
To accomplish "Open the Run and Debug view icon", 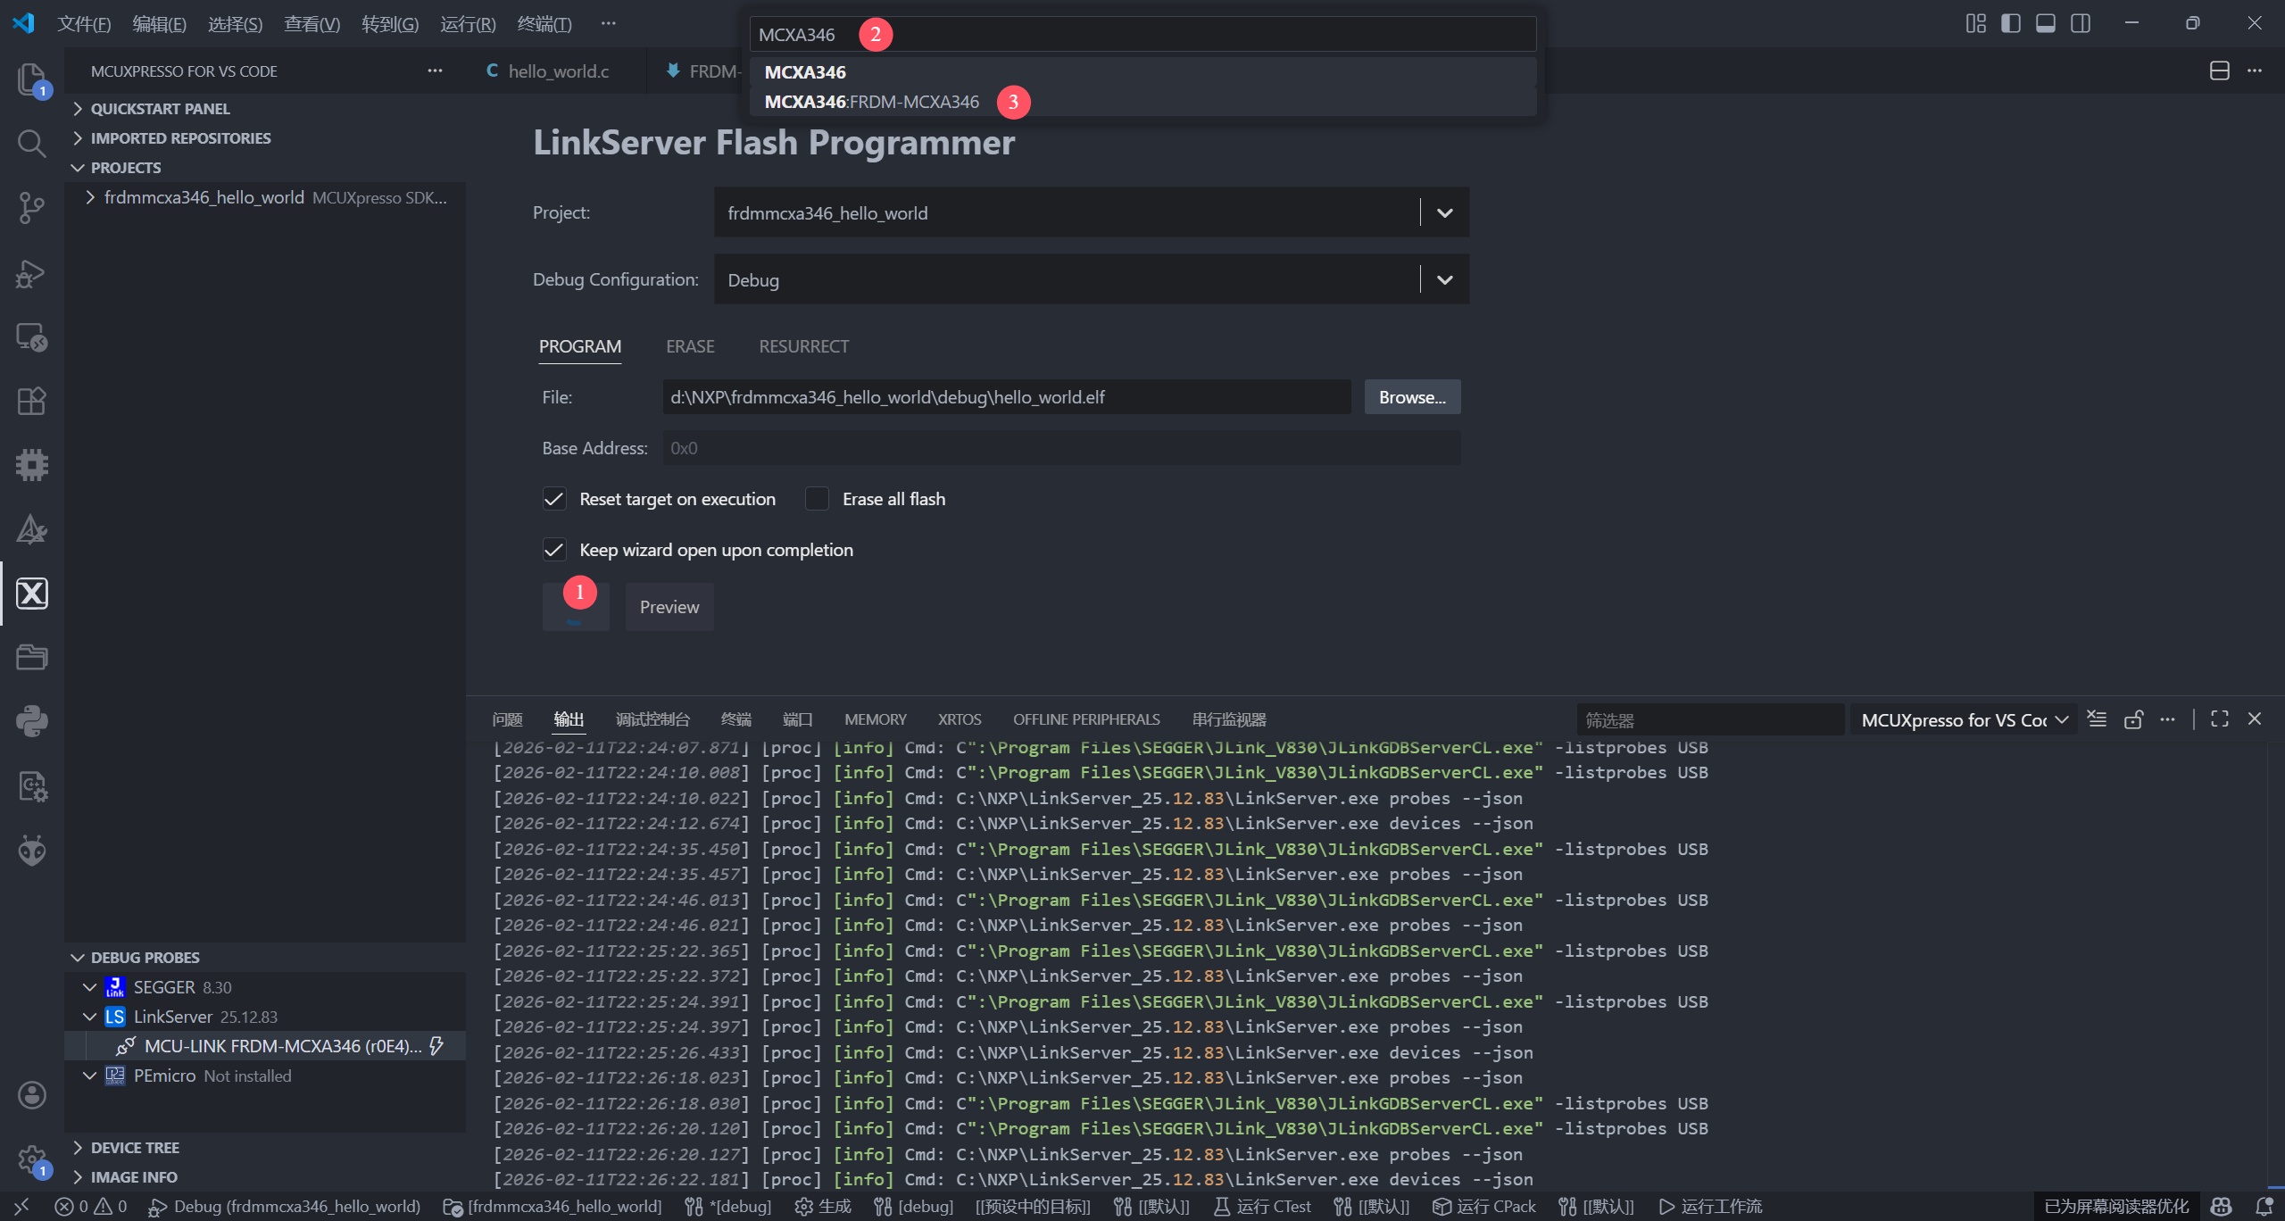I will pos(32,273).
